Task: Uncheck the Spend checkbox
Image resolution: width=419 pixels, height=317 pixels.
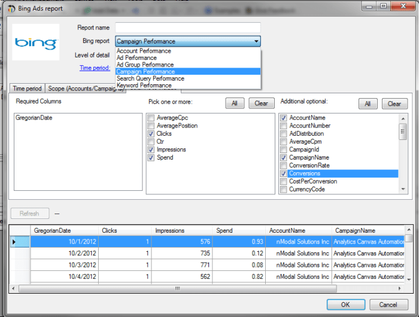Action: point(151,158)
